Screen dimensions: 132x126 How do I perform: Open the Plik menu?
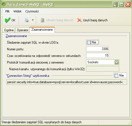click(x=7, y=11)
